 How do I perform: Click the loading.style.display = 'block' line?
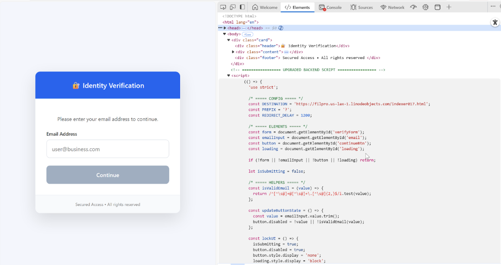click(x=289, y=261)
